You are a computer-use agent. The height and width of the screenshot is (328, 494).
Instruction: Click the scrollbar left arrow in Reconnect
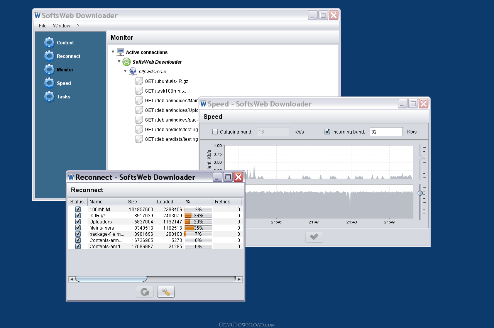71,279
